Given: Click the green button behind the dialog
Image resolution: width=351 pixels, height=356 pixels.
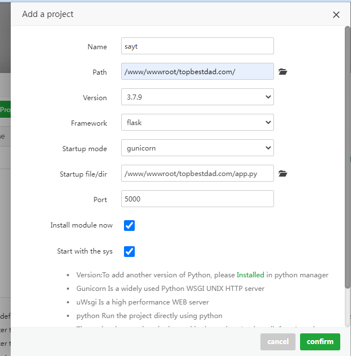Looking at the screenshot, I should click(5, 109).
